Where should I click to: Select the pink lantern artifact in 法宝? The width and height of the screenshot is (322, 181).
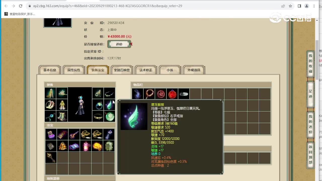point(86,146)
